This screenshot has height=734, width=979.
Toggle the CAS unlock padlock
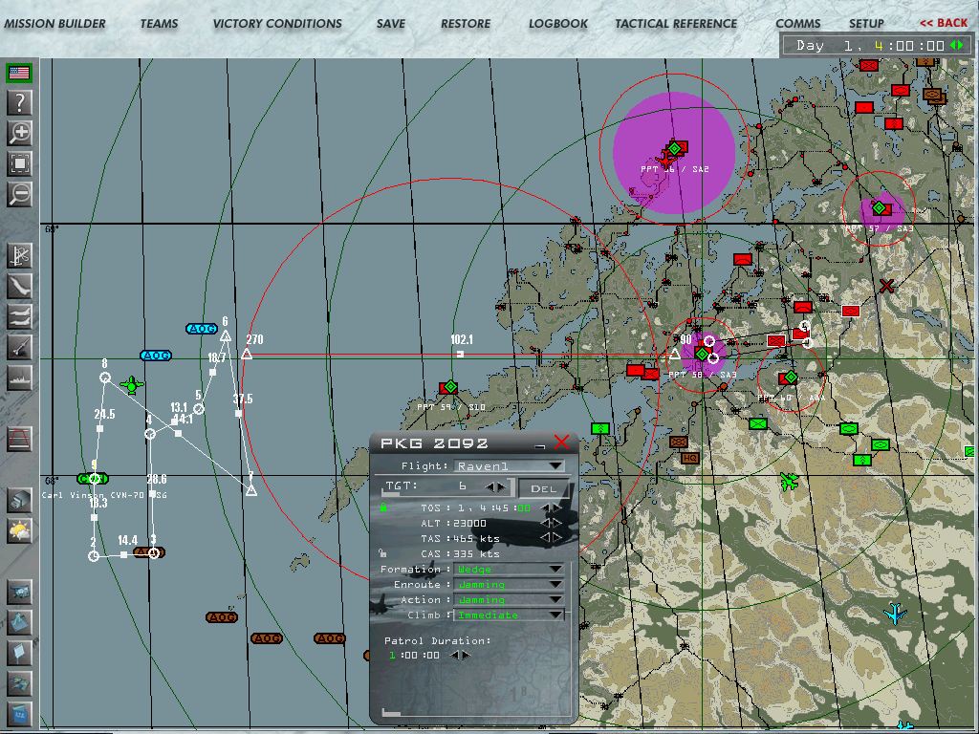(x=382, y=553)
